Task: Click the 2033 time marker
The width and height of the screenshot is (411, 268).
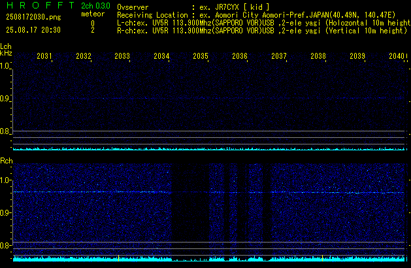Action: pos(122,56)
